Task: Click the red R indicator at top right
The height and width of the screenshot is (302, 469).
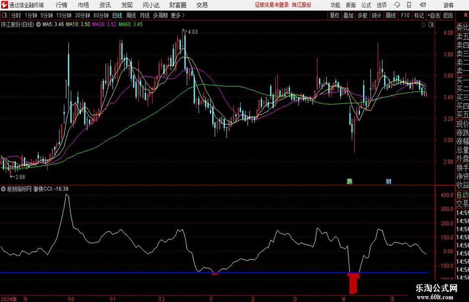Action: (x=466, y=15)
